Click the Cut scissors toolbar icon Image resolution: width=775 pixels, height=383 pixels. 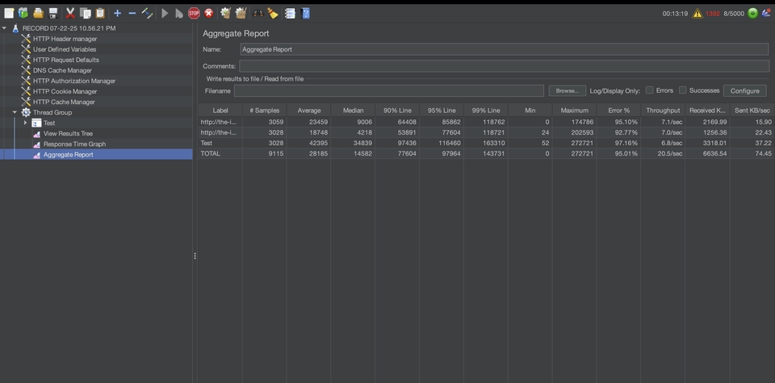pyautogui.click(x=70, y=13)
